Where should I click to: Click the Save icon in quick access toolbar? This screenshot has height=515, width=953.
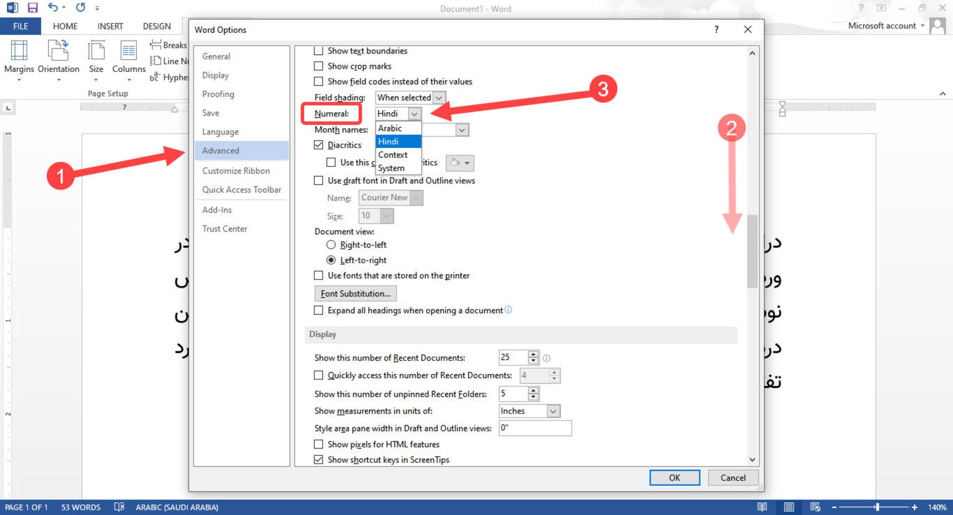pyautogui.click(x=33, y=7)
